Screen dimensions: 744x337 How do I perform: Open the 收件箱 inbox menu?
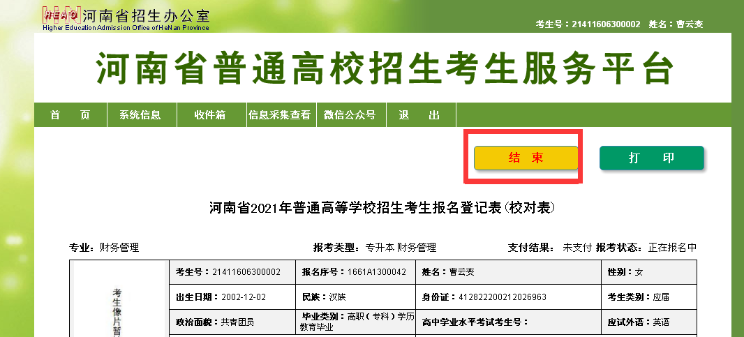[x=210, y=115]
